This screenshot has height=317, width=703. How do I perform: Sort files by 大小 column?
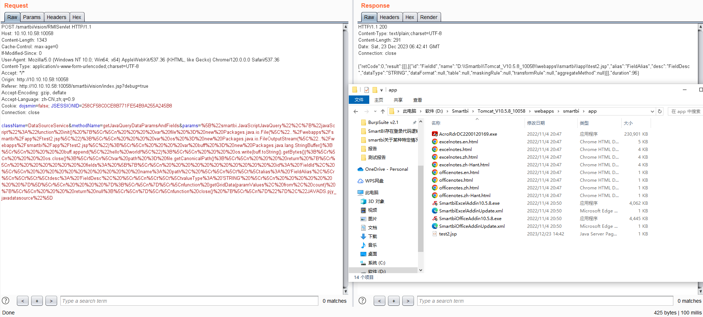coord(628,123)
